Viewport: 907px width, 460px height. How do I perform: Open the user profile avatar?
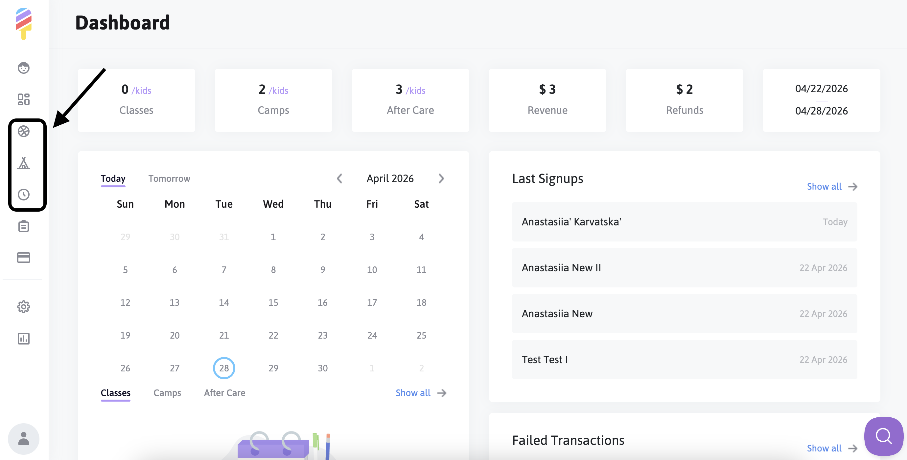pos(24,439)
